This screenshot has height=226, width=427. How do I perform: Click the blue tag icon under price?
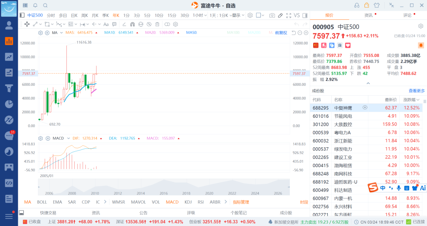332,45
